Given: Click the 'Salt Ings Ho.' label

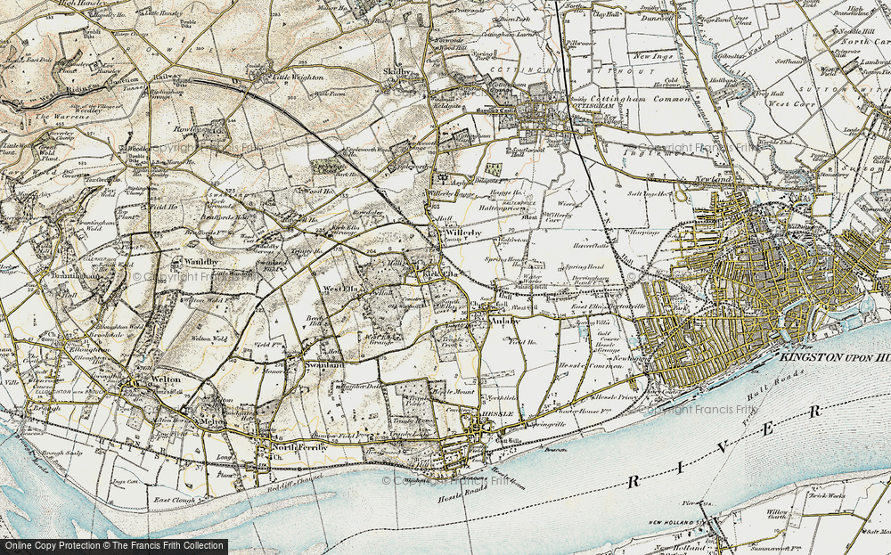Looking at the screenshot, I should 649,193.
